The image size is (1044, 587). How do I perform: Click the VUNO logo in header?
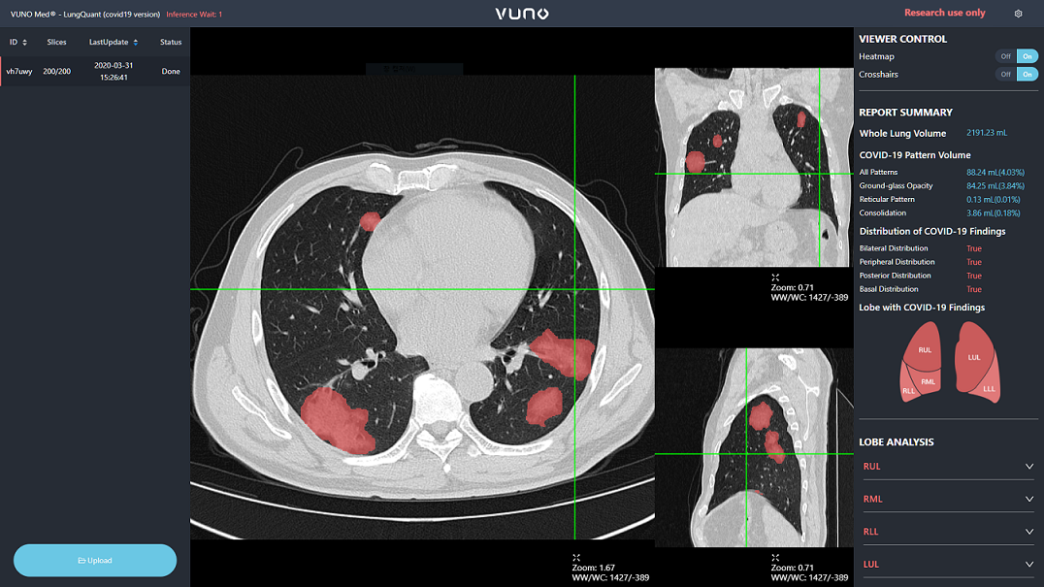tap(522, 14)
